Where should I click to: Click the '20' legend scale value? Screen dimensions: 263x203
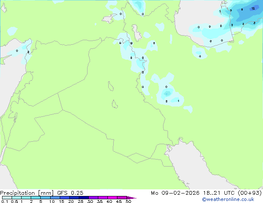click(x=71, y=201)
